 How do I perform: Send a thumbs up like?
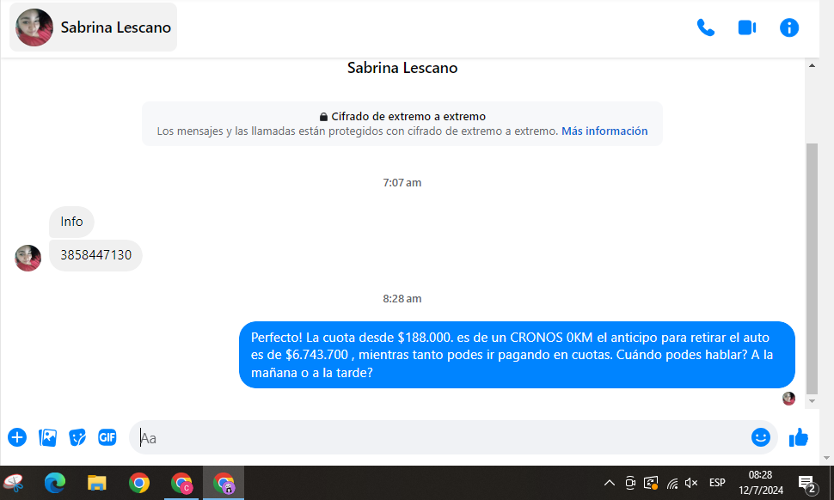799,437
